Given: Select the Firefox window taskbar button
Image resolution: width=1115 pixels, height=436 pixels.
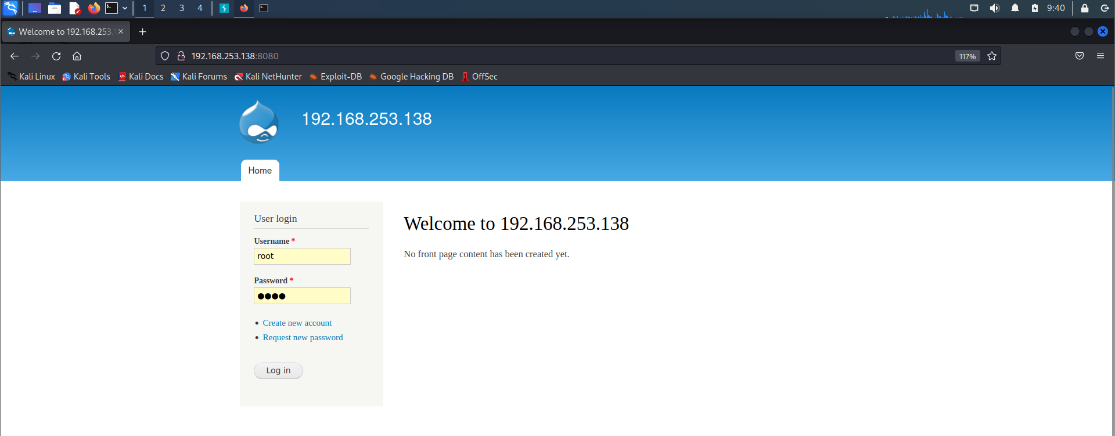Looking at the screenshot, I should tap(244, 8).
